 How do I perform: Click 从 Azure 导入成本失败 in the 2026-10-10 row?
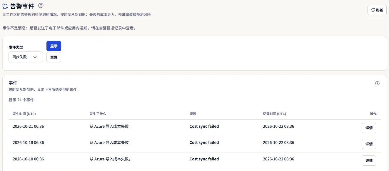(x=110, y=159)
